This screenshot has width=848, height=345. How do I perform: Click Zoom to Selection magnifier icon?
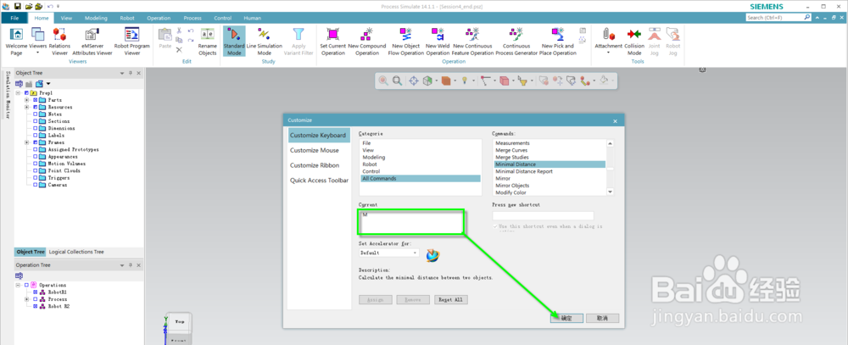click(383, 81)
